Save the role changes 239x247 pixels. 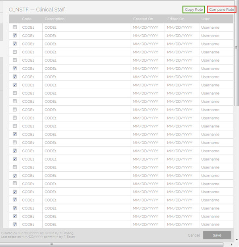[x=217, y=235]
